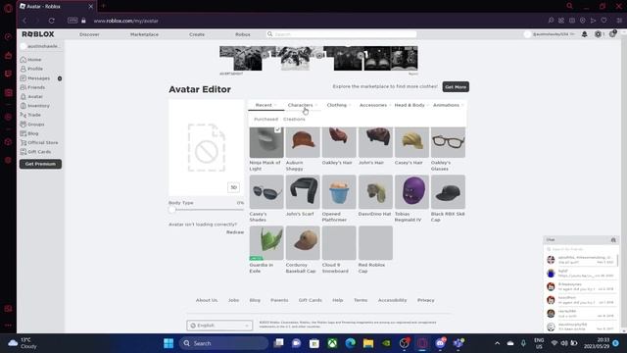Unequip the Ninja Mask of Light item

[x=266, y=142]
